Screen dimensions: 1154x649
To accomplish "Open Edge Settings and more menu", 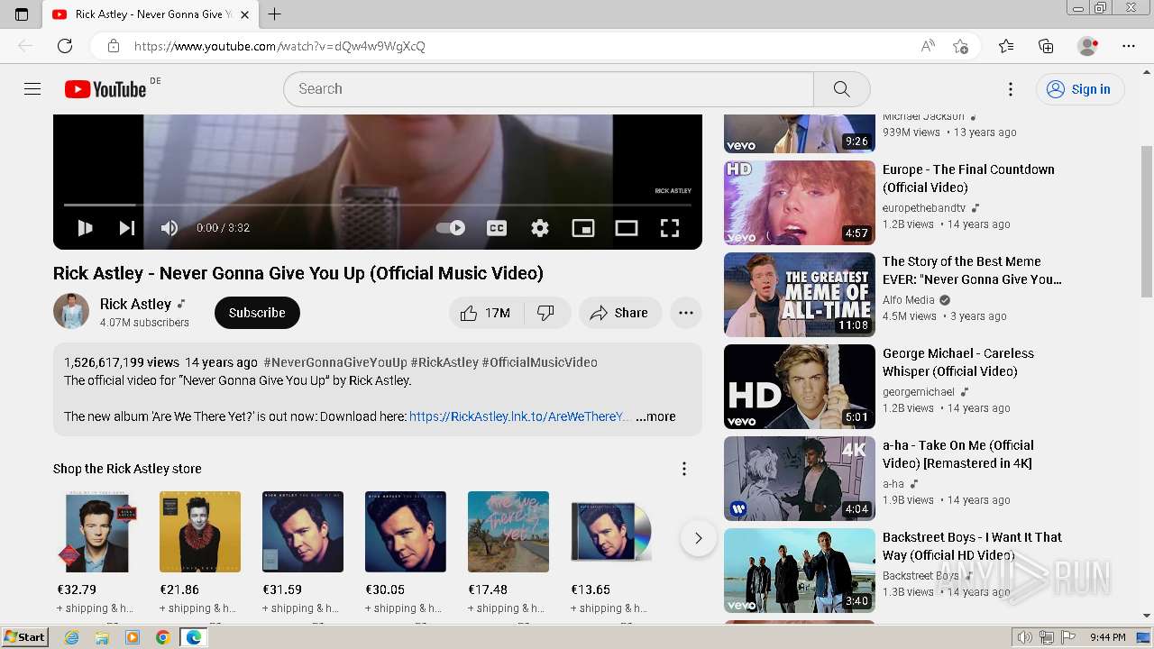I will (1129, 46).
